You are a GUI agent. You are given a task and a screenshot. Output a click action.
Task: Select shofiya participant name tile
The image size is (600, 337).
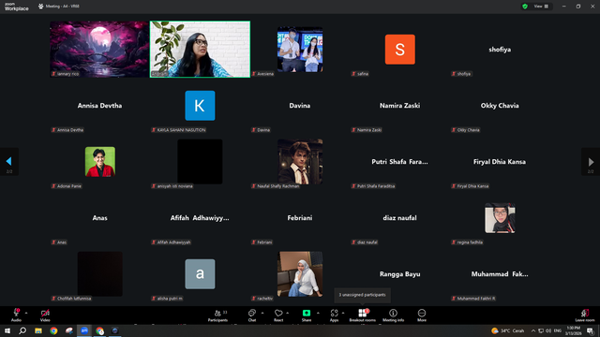[x=500, y=50]
